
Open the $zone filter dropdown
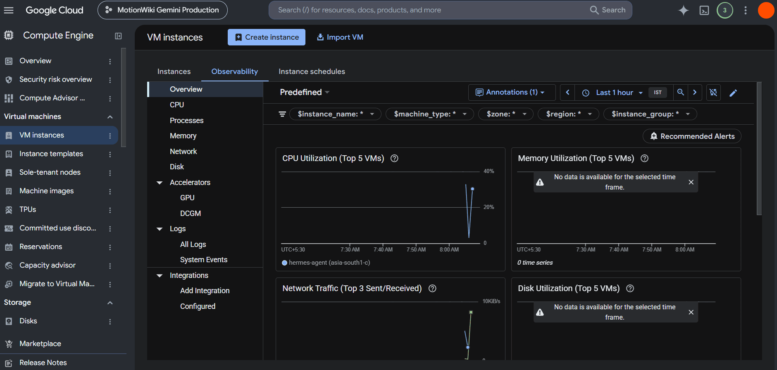pyautogui.click(x=506, y=114)
